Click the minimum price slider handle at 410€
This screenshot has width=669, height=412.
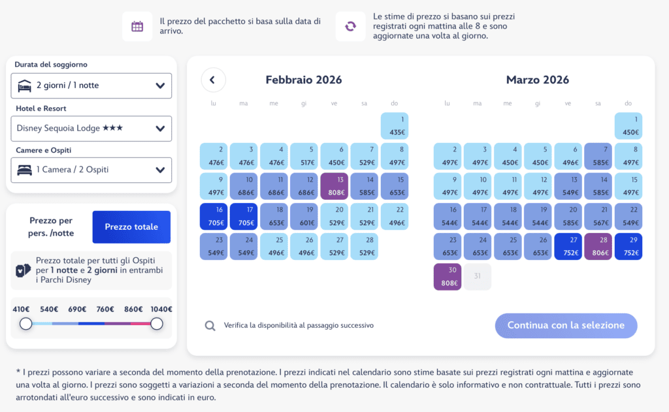coord(25,324)
